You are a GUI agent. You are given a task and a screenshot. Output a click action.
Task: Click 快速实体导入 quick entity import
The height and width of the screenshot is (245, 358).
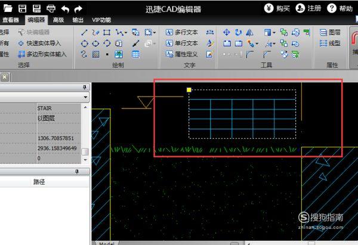[39, 44]
